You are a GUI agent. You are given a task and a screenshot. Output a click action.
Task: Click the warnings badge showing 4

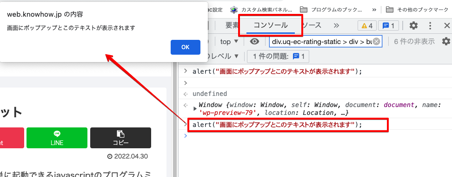pyautogui.click(x=367, y=25)
